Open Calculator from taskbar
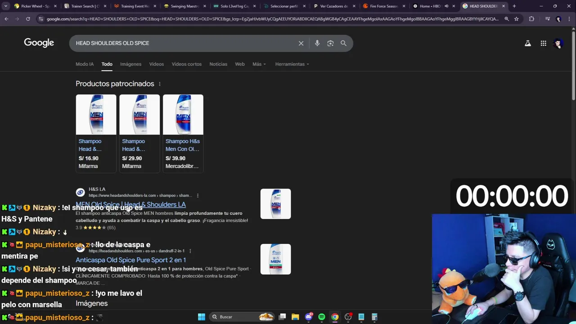Image resolution: width=576 pixels, height=324 pixels. coord(374,317)
